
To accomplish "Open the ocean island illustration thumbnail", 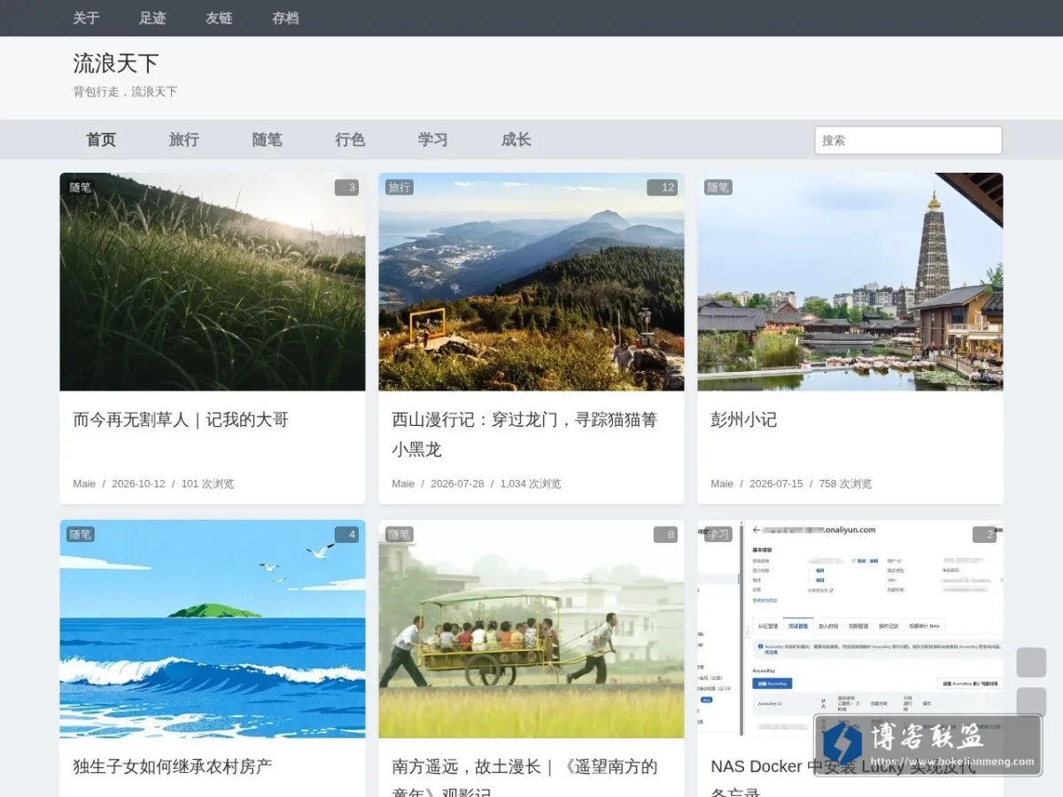I will (x=213, y=629).
